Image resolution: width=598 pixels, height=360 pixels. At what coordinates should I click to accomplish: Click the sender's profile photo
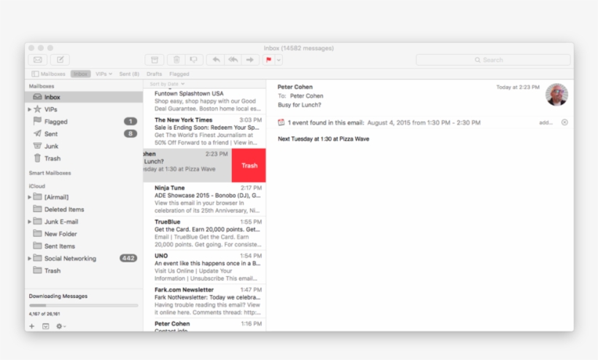tap(557, 95)
